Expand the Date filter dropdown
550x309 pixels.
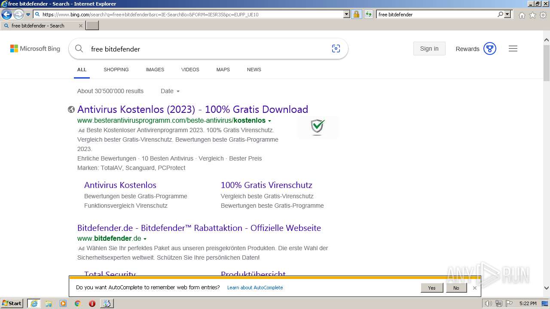click(x=170, y=91)
